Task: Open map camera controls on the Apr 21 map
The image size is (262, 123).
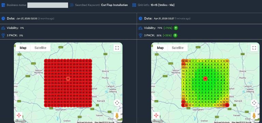Action: [x=254, y=102]
